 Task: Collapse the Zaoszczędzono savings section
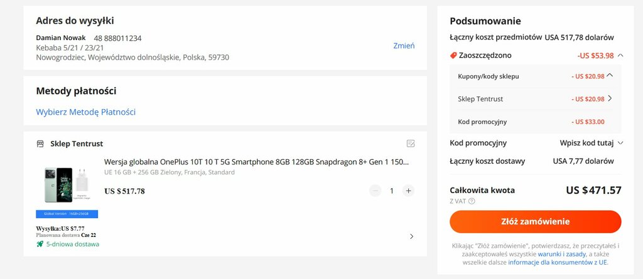click(620, 55)
